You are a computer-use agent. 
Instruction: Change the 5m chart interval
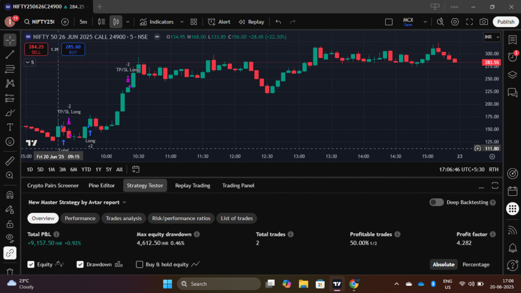pyautogui.click(x=83, y=22)
